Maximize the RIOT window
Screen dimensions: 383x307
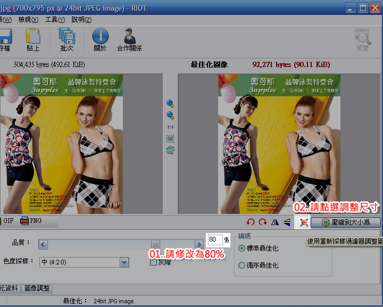click(x=363, y=8)
